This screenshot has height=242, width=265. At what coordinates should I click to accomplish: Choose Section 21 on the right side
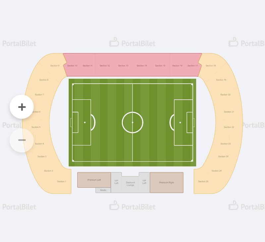point(229,112)
